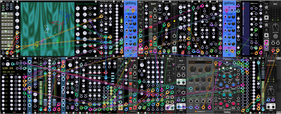This screenshot has height=114, width=281.
Task: Click the RISE knob on the Slew module
Action: (x=266, y=7)
